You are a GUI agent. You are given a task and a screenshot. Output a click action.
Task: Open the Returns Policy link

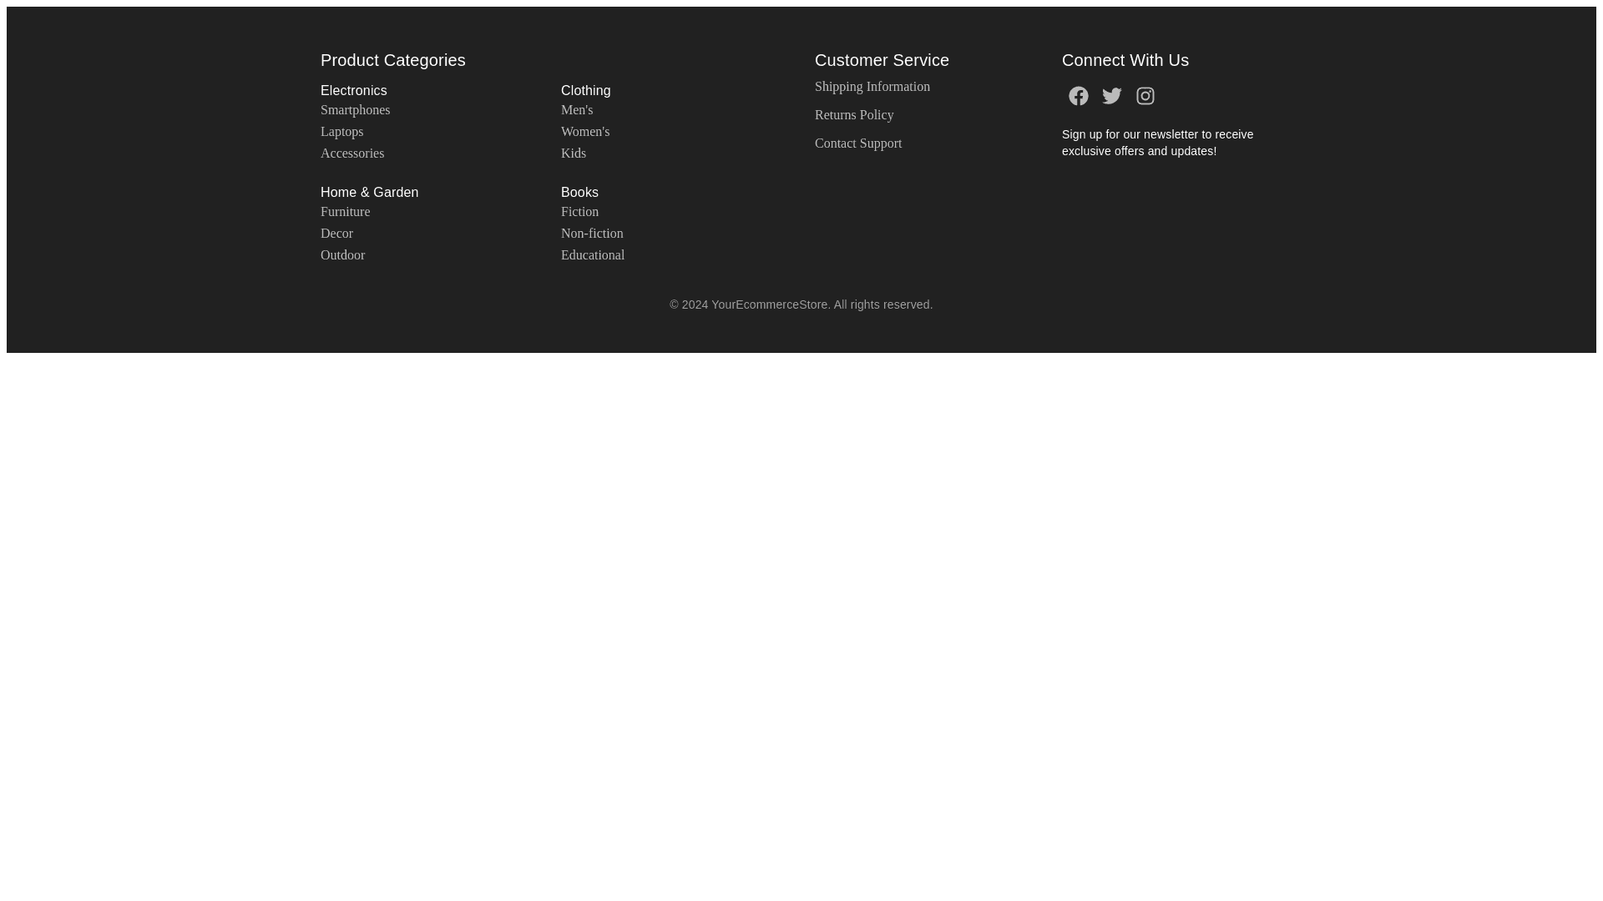[853, 115]
